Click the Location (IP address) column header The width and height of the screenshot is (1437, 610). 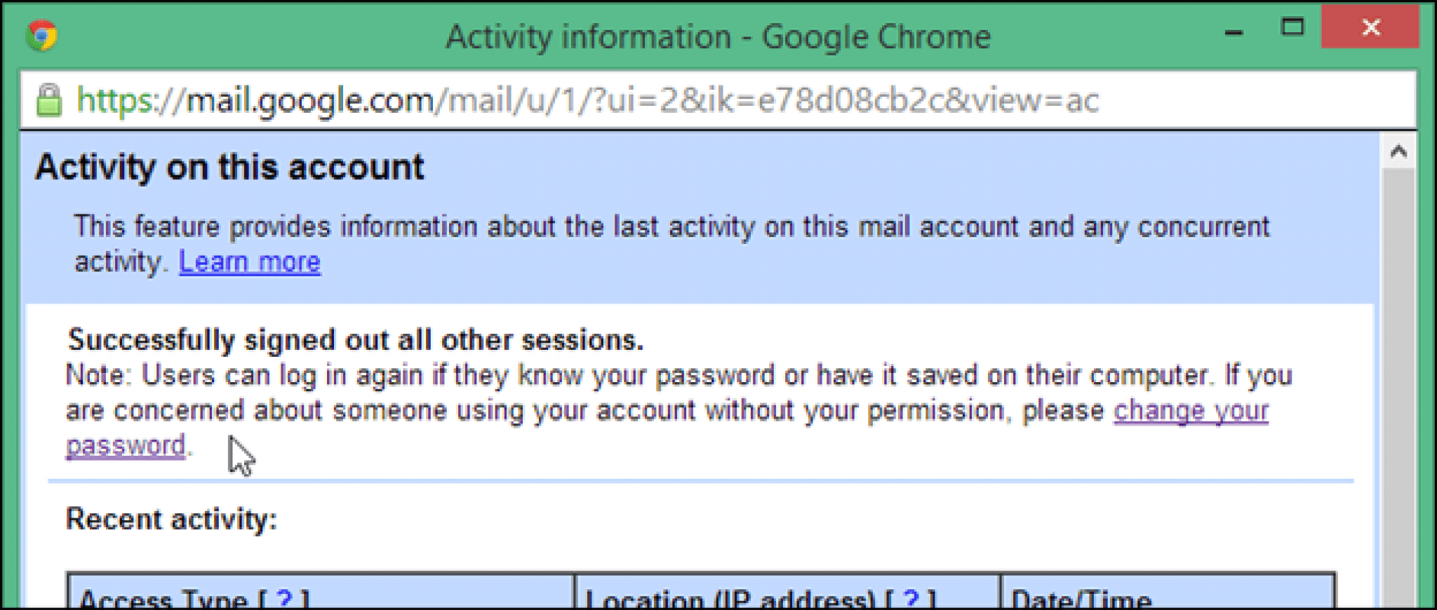click(730, 599)
